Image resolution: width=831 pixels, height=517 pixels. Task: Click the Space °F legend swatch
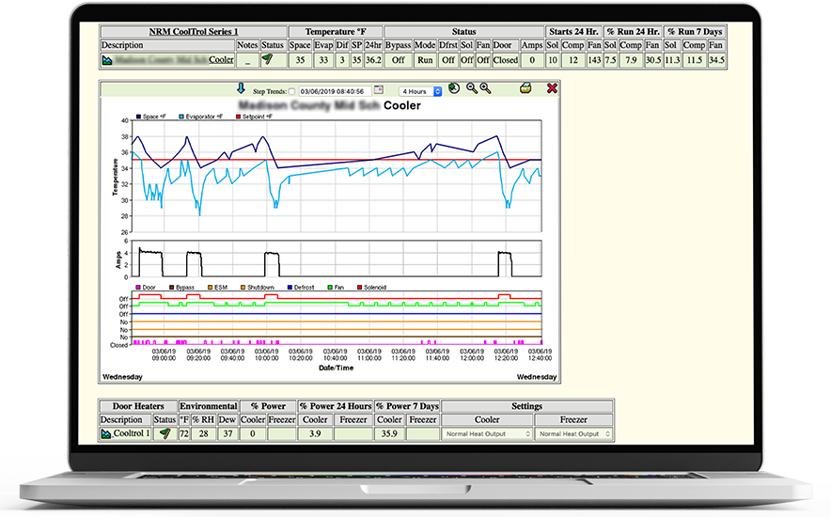pyautogui.click(x=139, y=117)
